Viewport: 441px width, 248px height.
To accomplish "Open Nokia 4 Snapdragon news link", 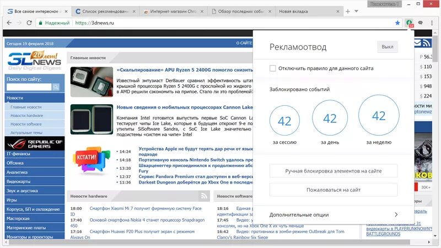I will pos(147,220).
